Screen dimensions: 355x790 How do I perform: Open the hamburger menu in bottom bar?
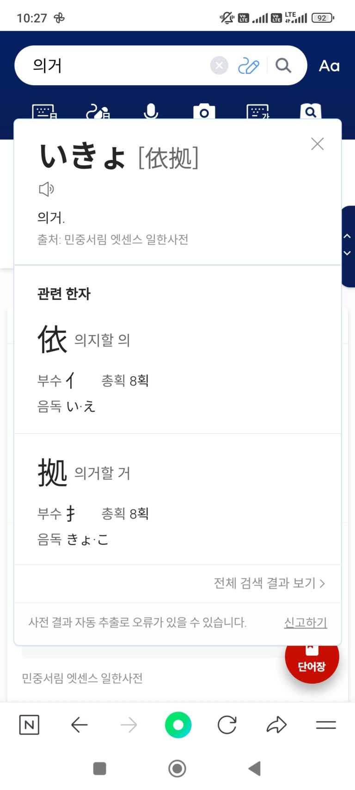click(326, 725)
